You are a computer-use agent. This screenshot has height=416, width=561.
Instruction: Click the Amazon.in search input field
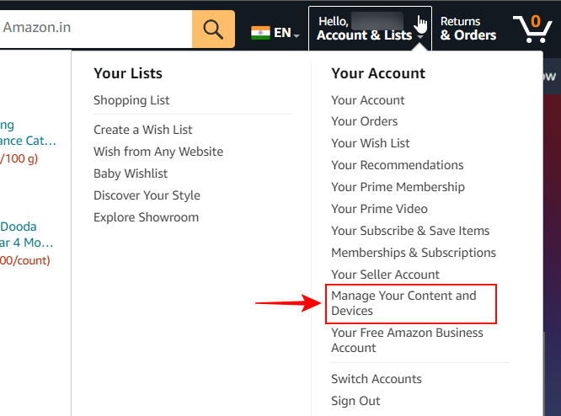click(x=93, y=28)
